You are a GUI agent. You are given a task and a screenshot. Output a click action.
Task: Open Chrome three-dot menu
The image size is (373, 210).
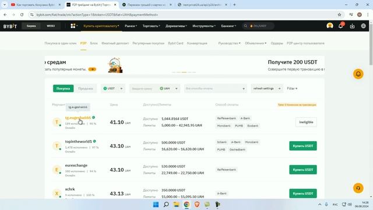[x=368, y=15]
